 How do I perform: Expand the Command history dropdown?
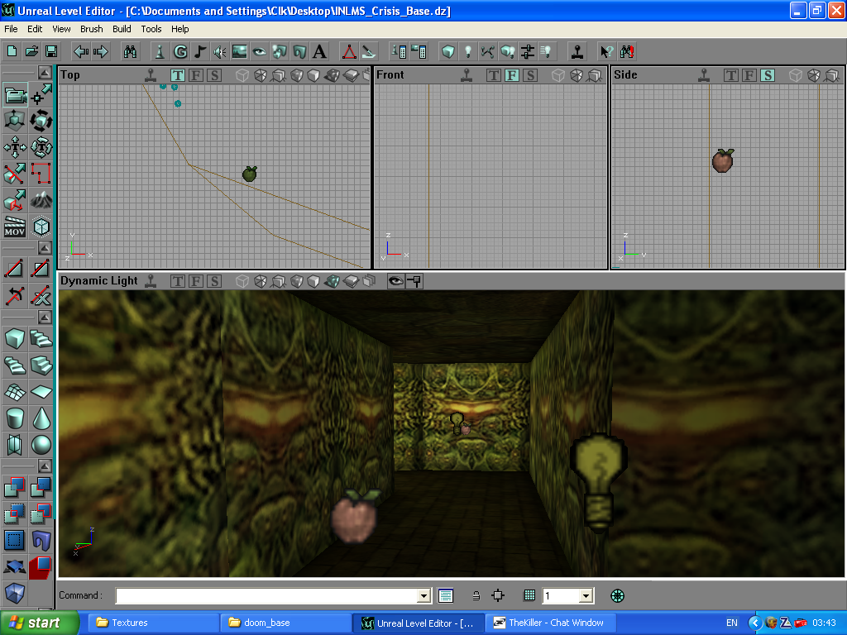(x=424, y=596)
